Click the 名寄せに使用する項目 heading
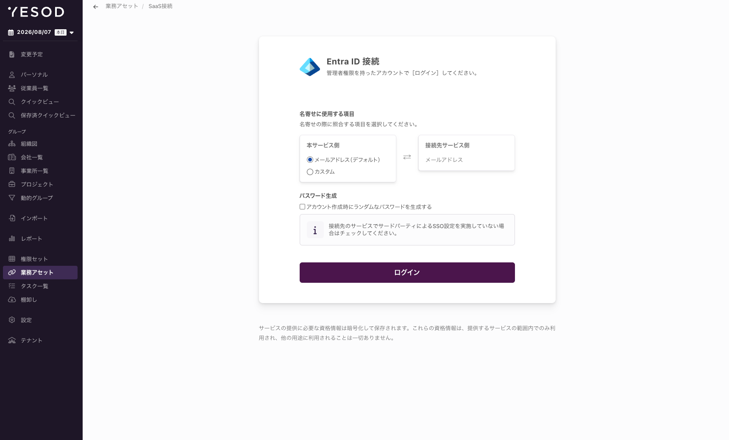The width and height of the screenshot is (729, 440). point(327,114)
